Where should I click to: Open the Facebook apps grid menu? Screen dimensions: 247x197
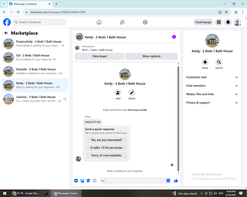[219, 22]
